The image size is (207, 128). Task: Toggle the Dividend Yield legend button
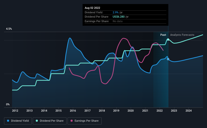pyautogui.click(x=18, y=121)
